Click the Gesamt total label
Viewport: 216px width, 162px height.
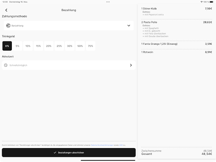coord(147,154)
